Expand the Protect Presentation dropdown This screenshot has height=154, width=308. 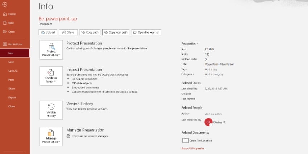click(x=51, y=50)
